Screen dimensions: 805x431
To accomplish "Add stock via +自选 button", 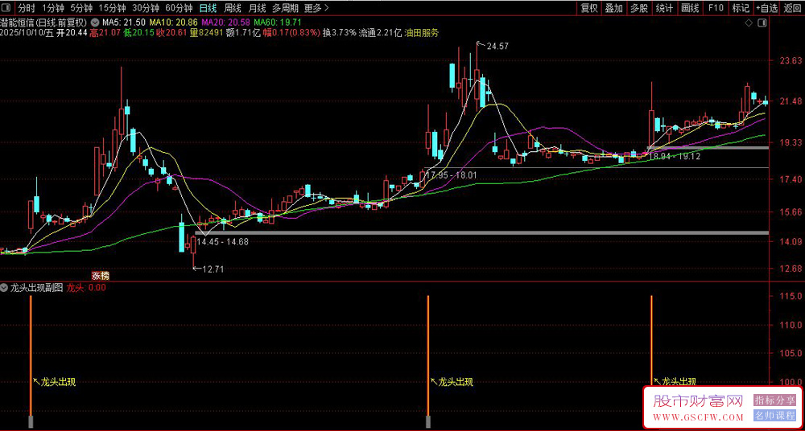I will [x=766, y=8].
